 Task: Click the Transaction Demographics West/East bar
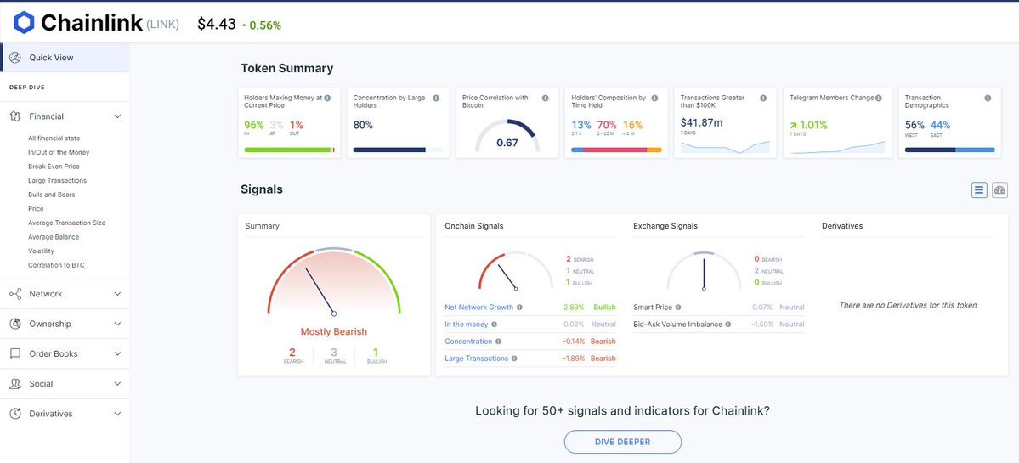click(949, 150)
